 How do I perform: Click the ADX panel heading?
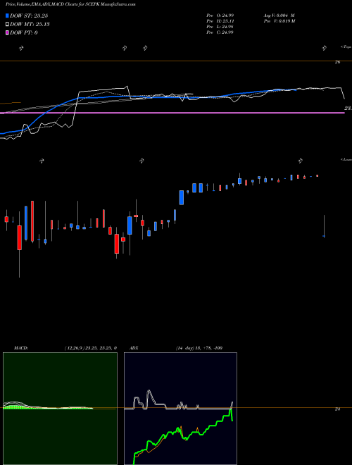pyautogui.click(x=134, y=348)
